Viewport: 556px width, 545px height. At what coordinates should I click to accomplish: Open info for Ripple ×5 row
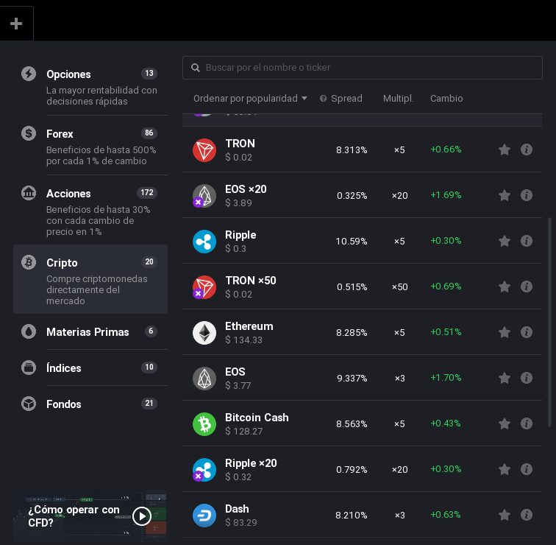pyautogui.click(x=527, y=241)
